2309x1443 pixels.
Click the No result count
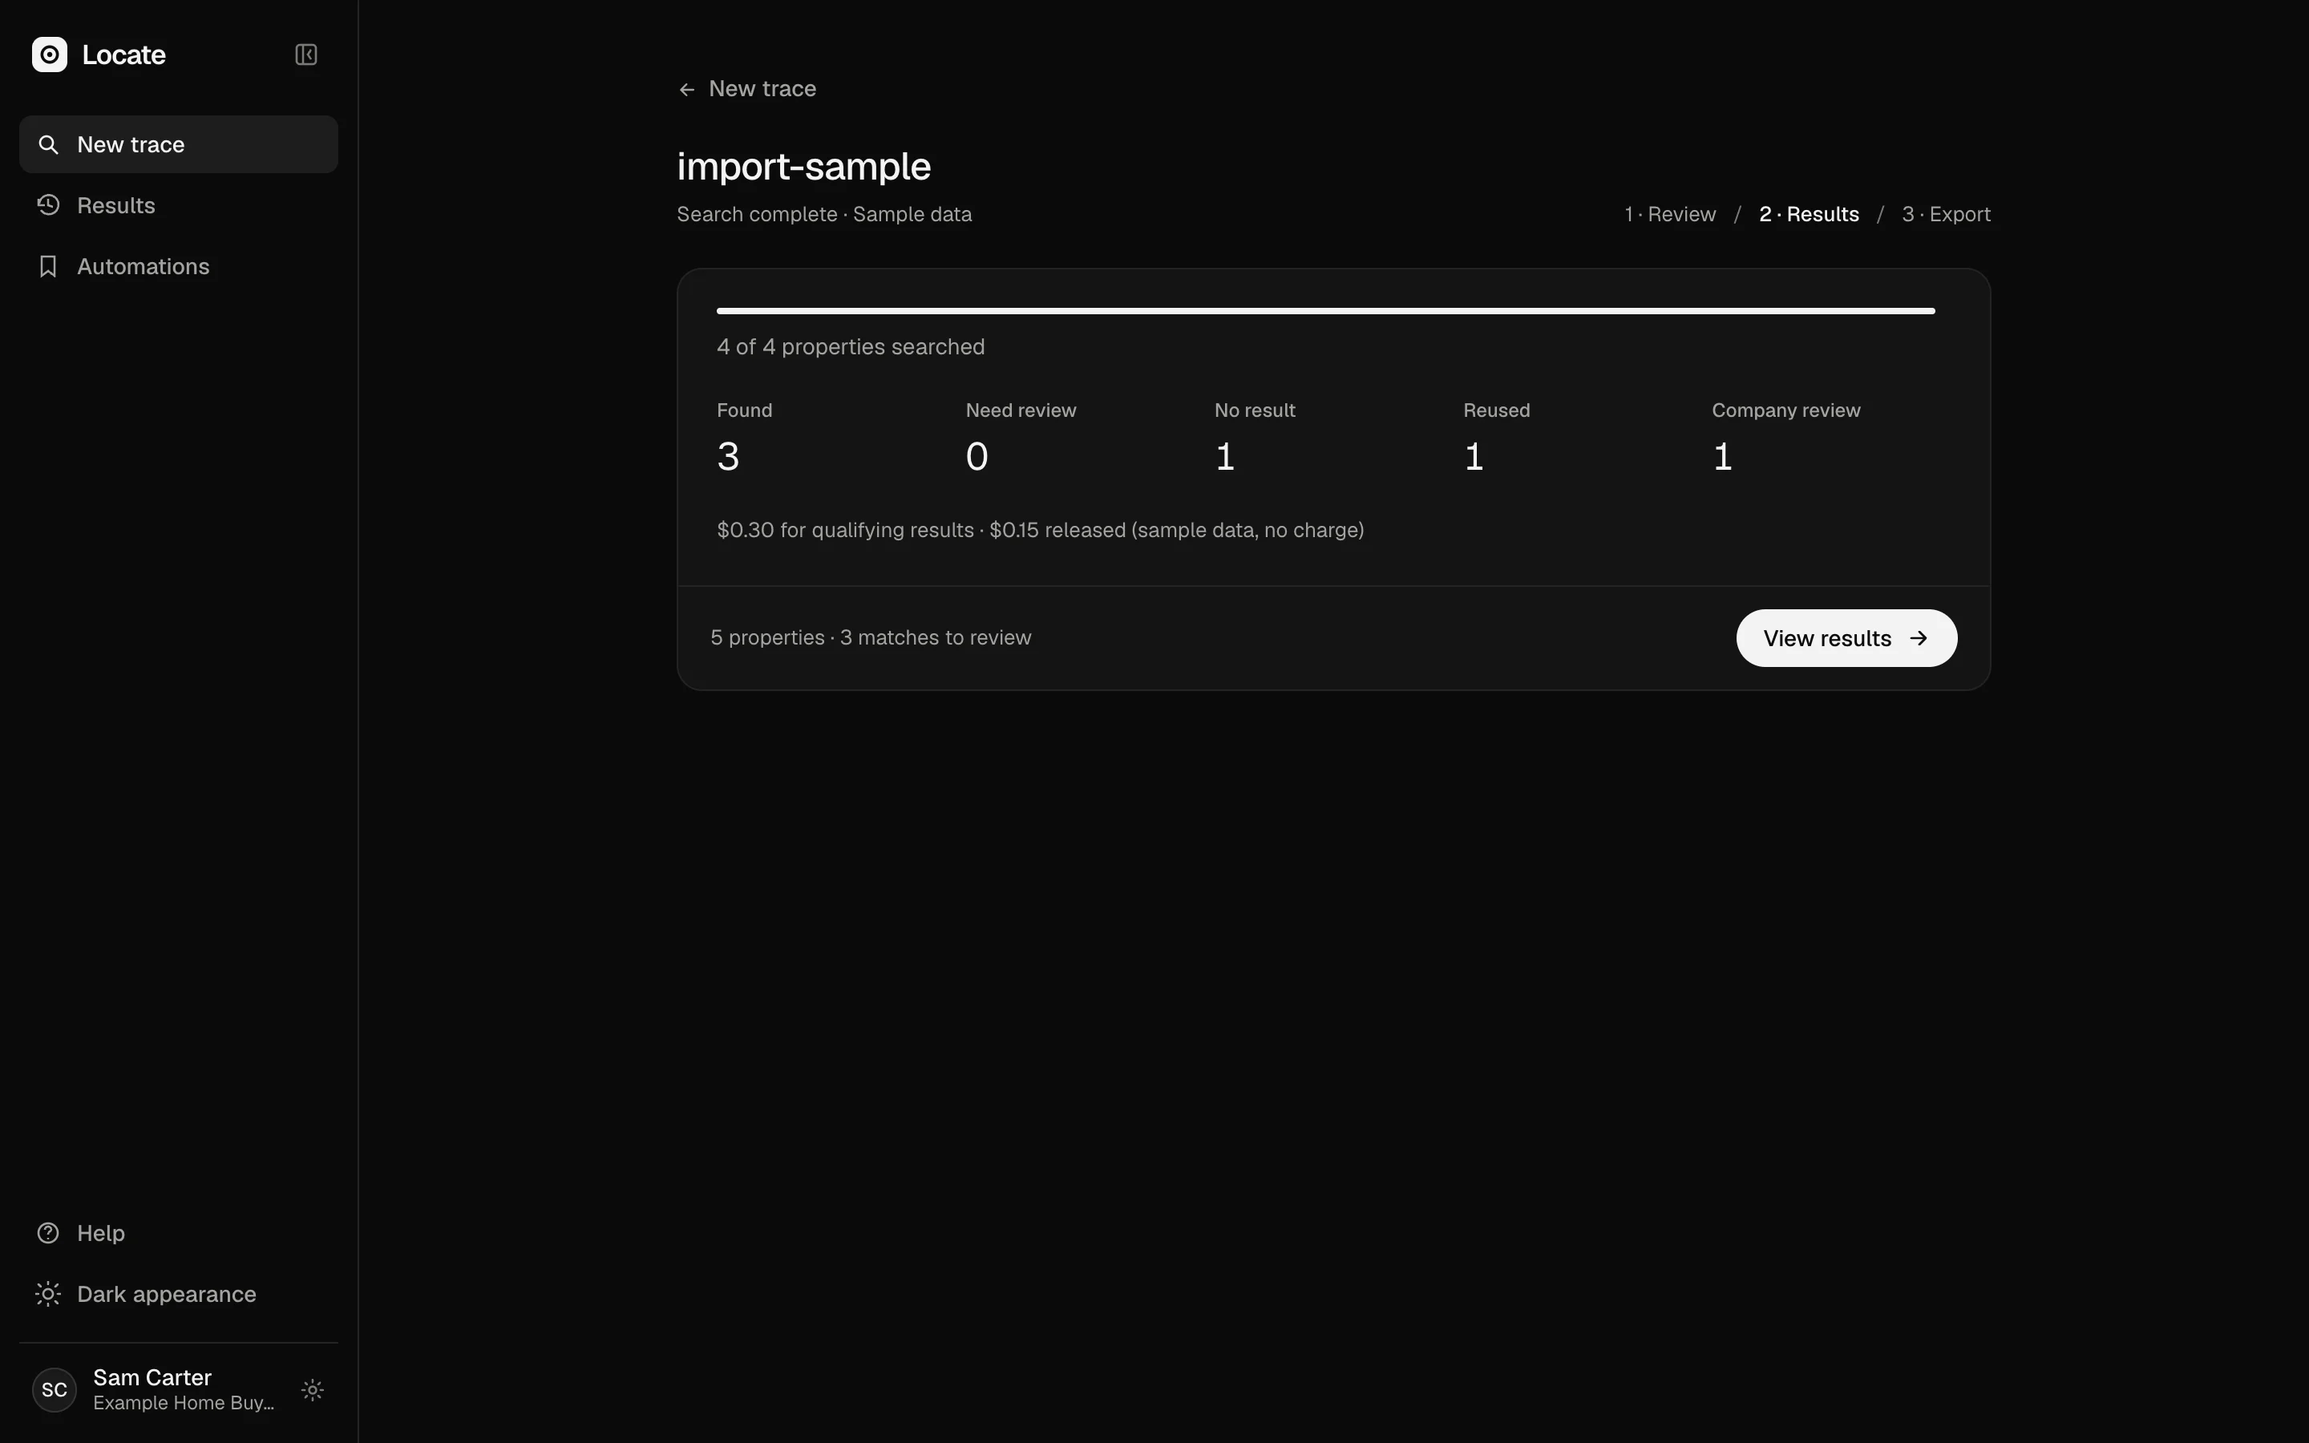[1225, 456]
